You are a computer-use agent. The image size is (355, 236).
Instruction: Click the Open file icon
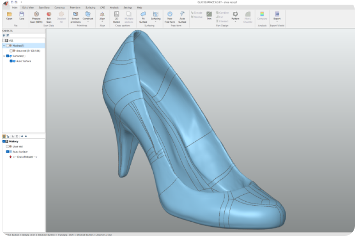[x=9, y=15]
